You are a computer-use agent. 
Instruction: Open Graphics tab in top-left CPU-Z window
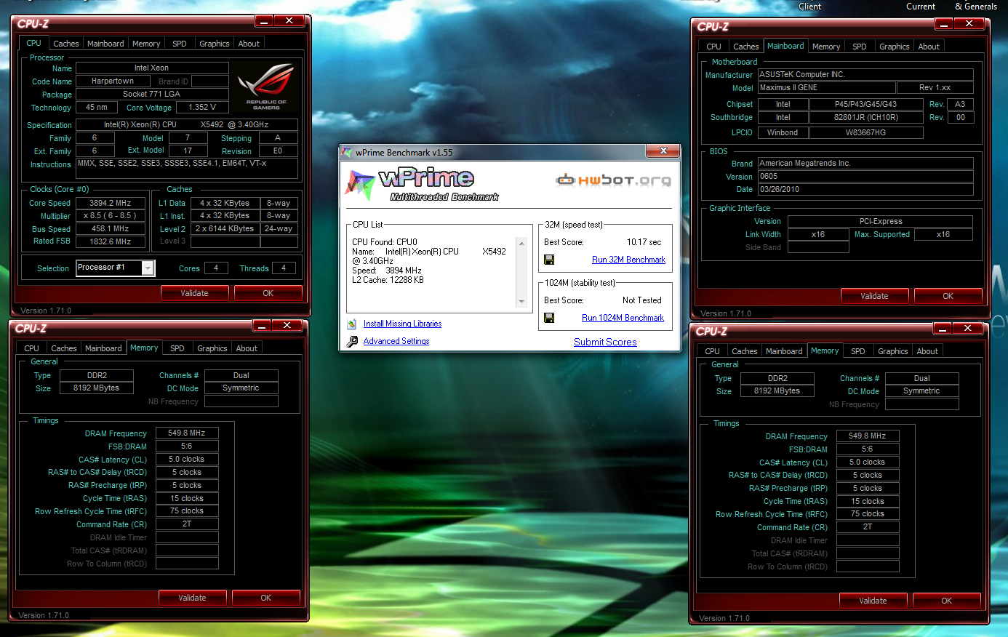(215, 44)
